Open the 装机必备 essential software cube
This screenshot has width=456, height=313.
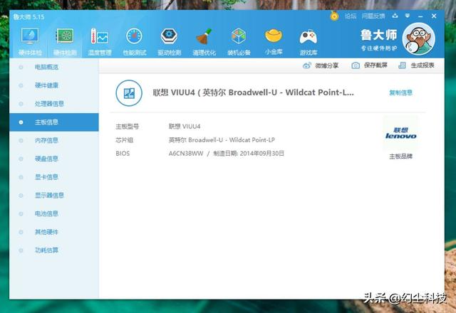(239, 41)
